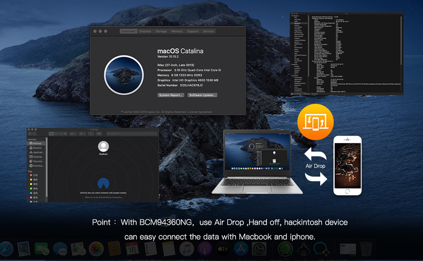This screenshot has height=261, width=423.
Task: Click the Finder Share toolbar button
Action: 91,134
